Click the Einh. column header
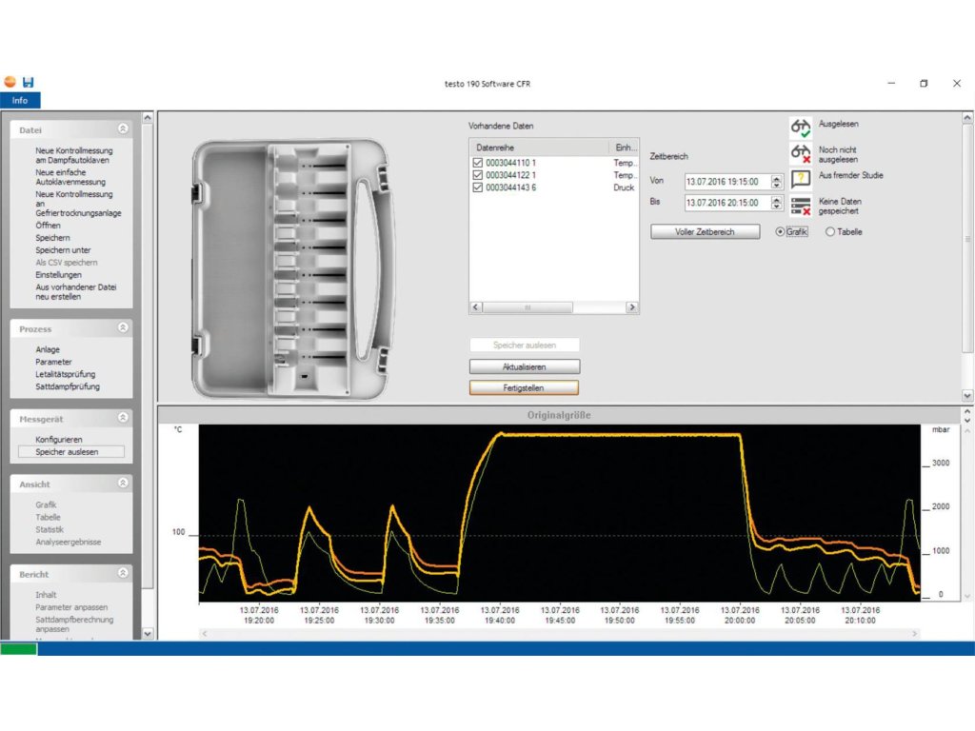The width and height of the screenshot is (975, 731). 624,148
